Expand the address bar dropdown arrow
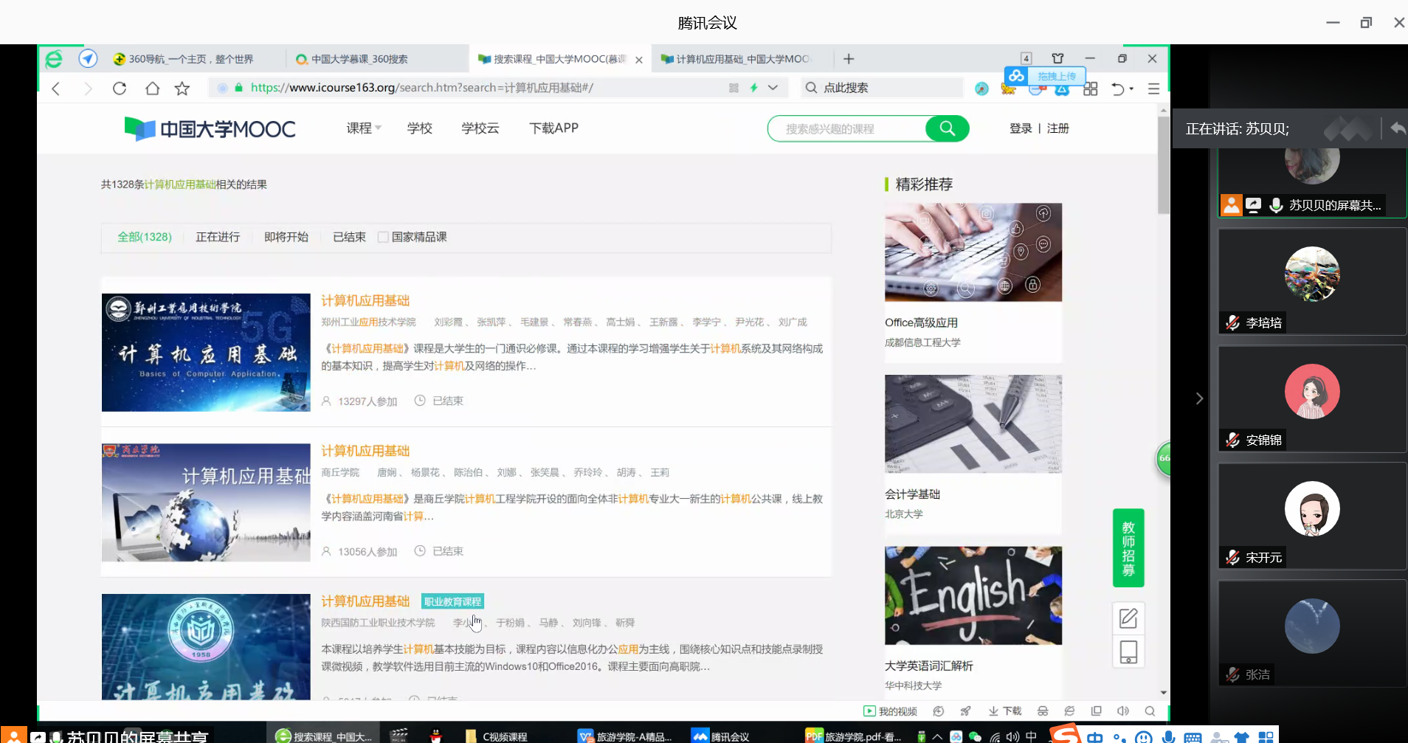 (773, 88)
